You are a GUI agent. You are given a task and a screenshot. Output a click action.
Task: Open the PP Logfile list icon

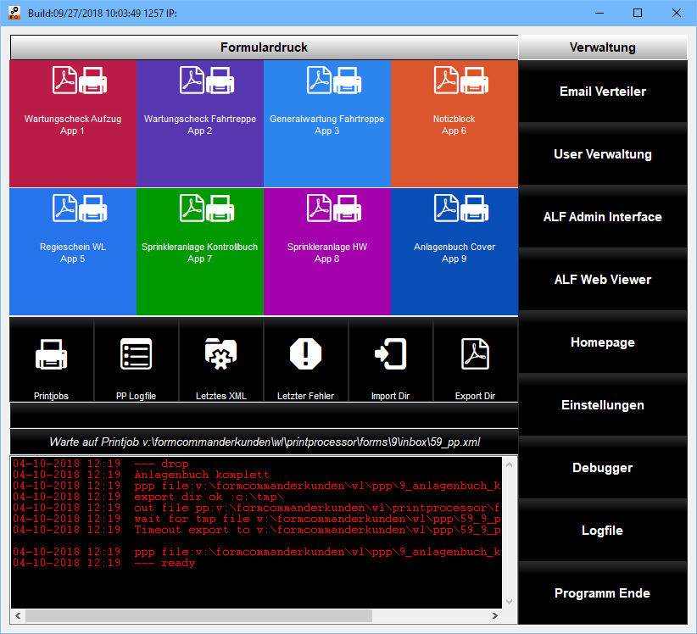point(137,354)
